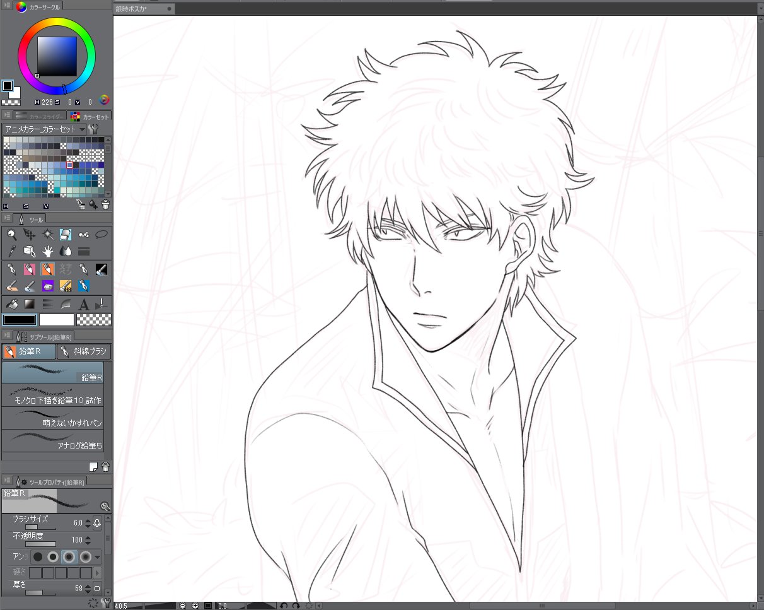This screenshot has width=764, height=610.
Task: Select medium anti-aliasing option (highlighted)
Action: click(x=69, y=557)
